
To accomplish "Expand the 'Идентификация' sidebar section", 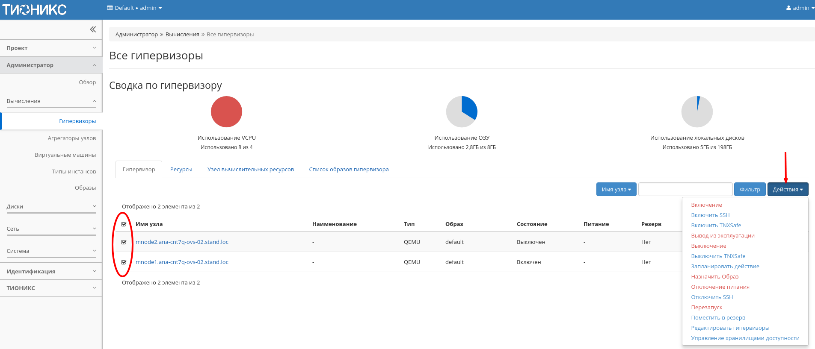I will point(51,271).
